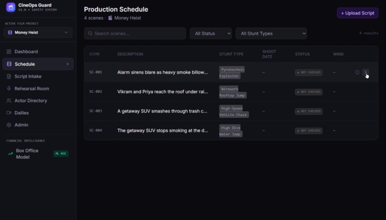Click the Admin gear icon
The height and width of the screenshot is (220, 386).
click(9, 125)
